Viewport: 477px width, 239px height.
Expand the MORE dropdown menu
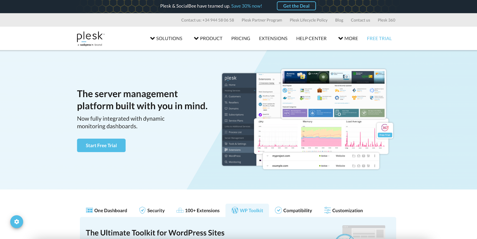click(x=348, y=38)
